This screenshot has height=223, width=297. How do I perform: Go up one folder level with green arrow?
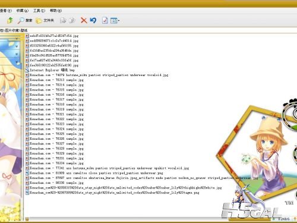10,20
